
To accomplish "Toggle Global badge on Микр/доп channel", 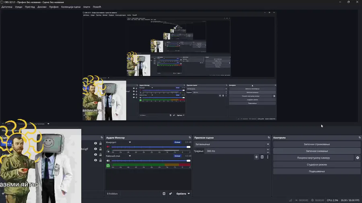I will (177, 142).
